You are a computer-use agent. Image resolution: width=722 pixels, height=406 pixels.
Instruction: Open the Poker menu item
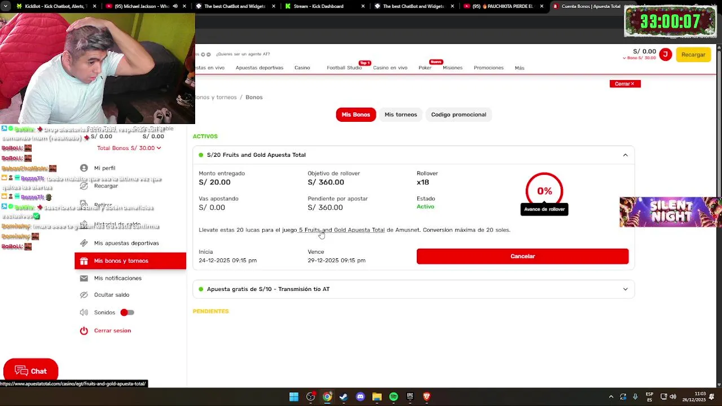click(425, 68)
